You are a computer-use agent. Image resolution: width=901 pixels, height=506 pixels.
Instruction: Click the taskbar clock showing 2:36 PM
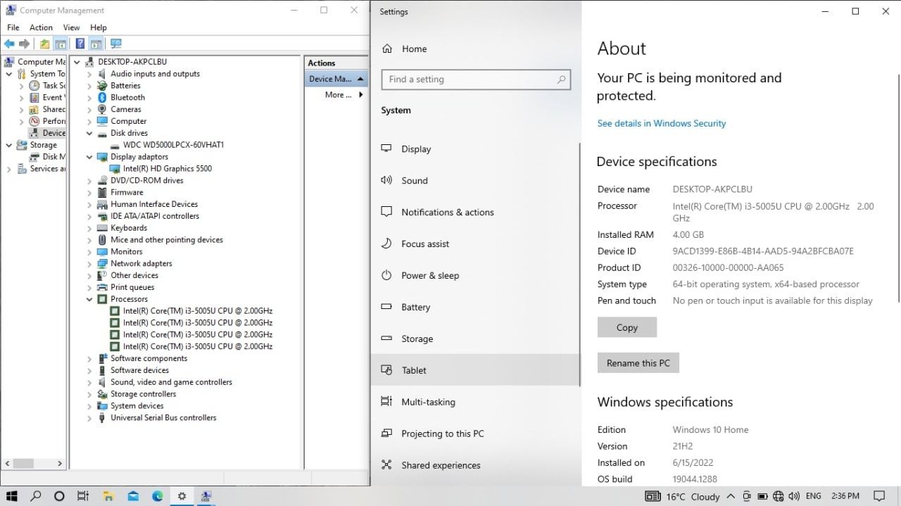(x=844, y=496)
